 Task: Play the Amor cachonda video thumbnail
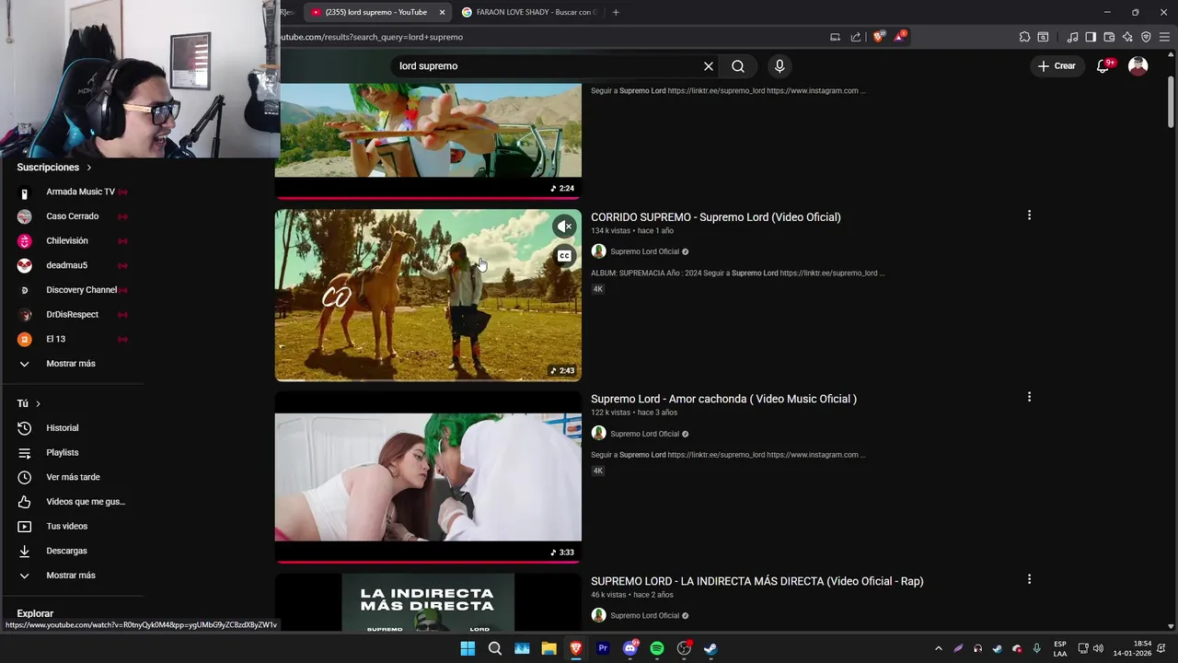[x=428, y=477]
